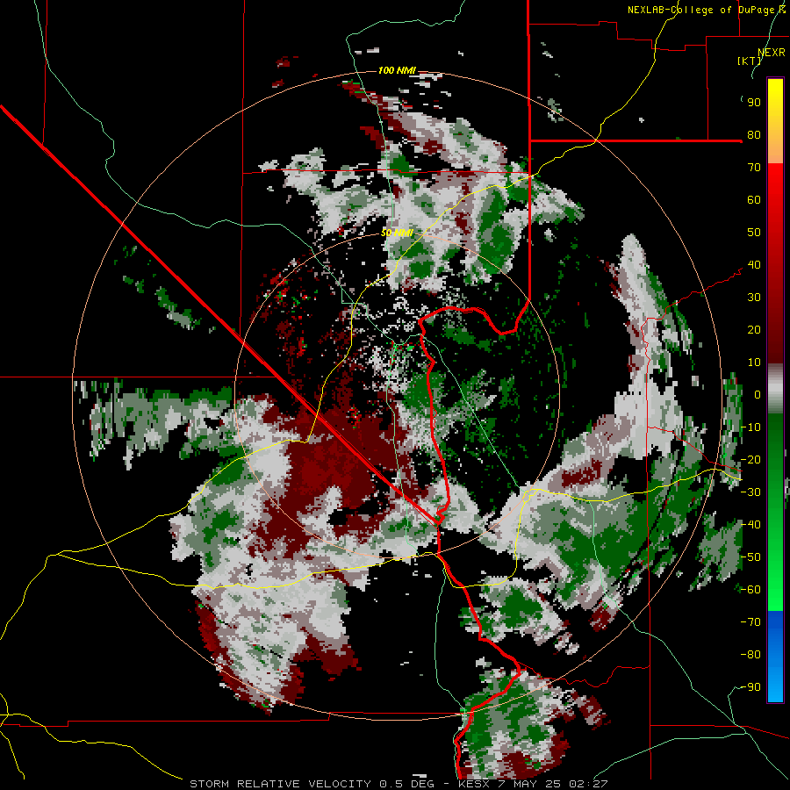Image resolution: width=790 pixels, height=790 pixels.
Task: Click the 80 value on the velocity scale
Action: (754, 135)
